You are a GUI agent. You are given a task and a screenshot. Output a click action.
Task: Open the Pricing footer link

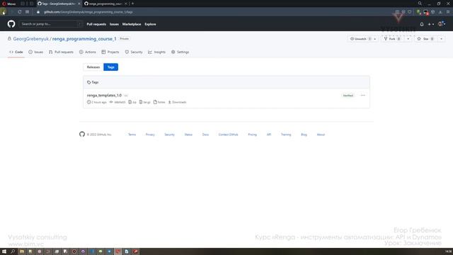click(252, 135)
